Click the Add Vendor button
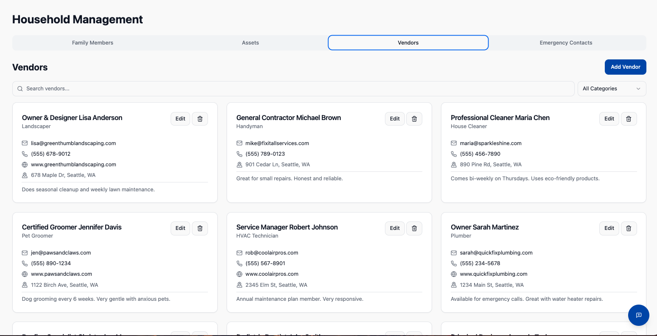This screenshot has height=336, width=657. pyautogui.click(x=626, y=67)
